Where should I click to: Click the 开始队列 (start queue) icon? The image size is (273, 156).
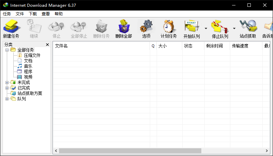click(x=191, y=26)
